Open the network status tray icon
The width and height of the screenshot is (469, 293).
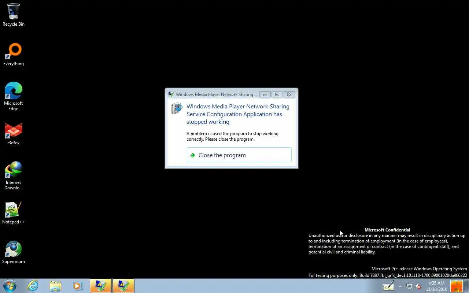[x=409, y=286]
